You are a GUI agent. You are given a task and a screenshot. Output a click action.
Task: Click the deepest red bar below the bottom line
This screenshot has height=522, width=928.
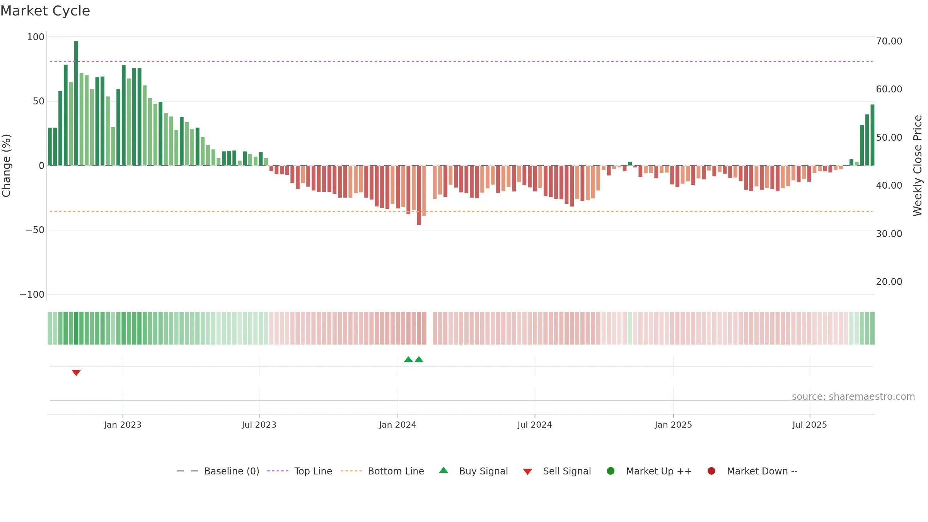tap(419, 195)
